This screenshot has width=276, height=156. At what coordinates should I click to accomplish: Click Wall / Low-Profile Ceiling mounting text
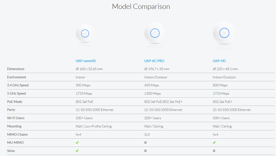click(x=94, y=126)
